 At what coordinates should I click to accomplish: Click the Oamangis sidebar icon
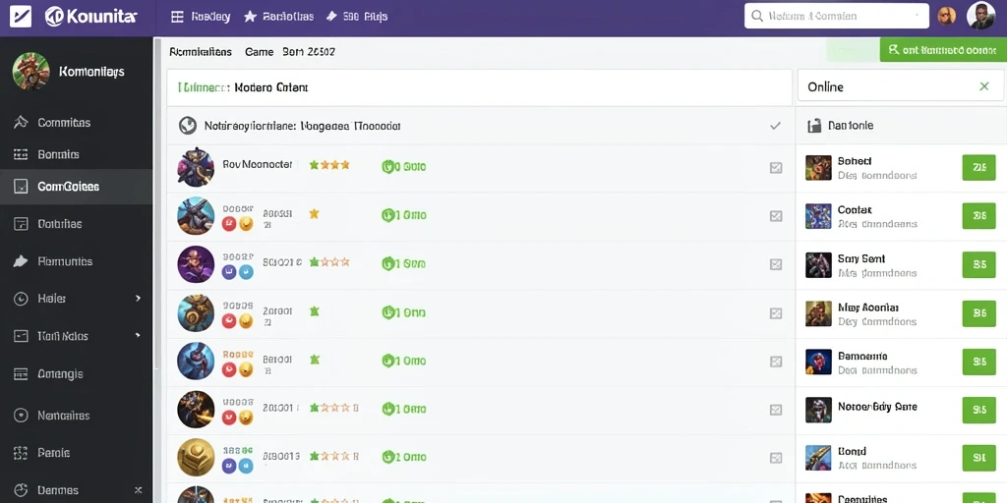tap(21, 373)
